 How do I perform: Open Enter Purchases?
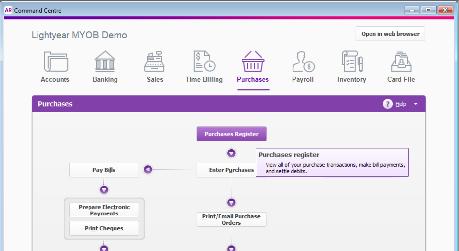coord(226,170)
